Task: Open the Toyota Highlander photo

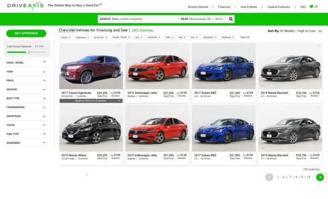Action: tap(91, 66)
